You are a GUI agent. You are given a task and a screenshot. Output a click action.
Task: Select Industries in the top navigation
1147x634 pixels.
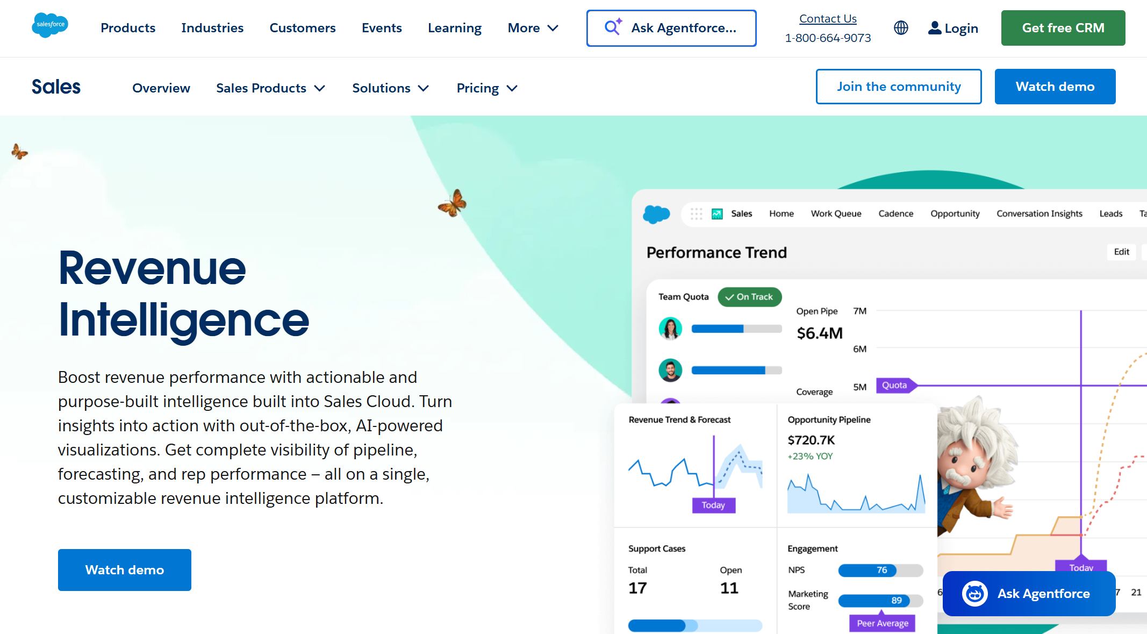coord(212,27)
